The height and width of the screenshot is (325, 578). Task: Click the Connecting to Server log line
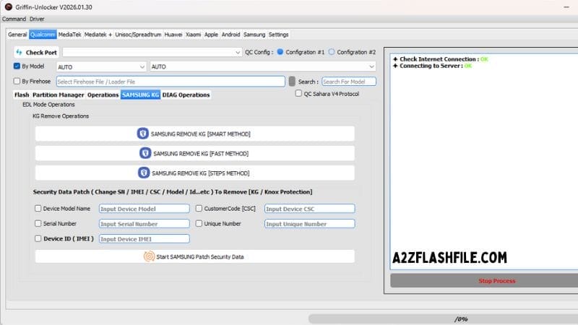point(432,66)
